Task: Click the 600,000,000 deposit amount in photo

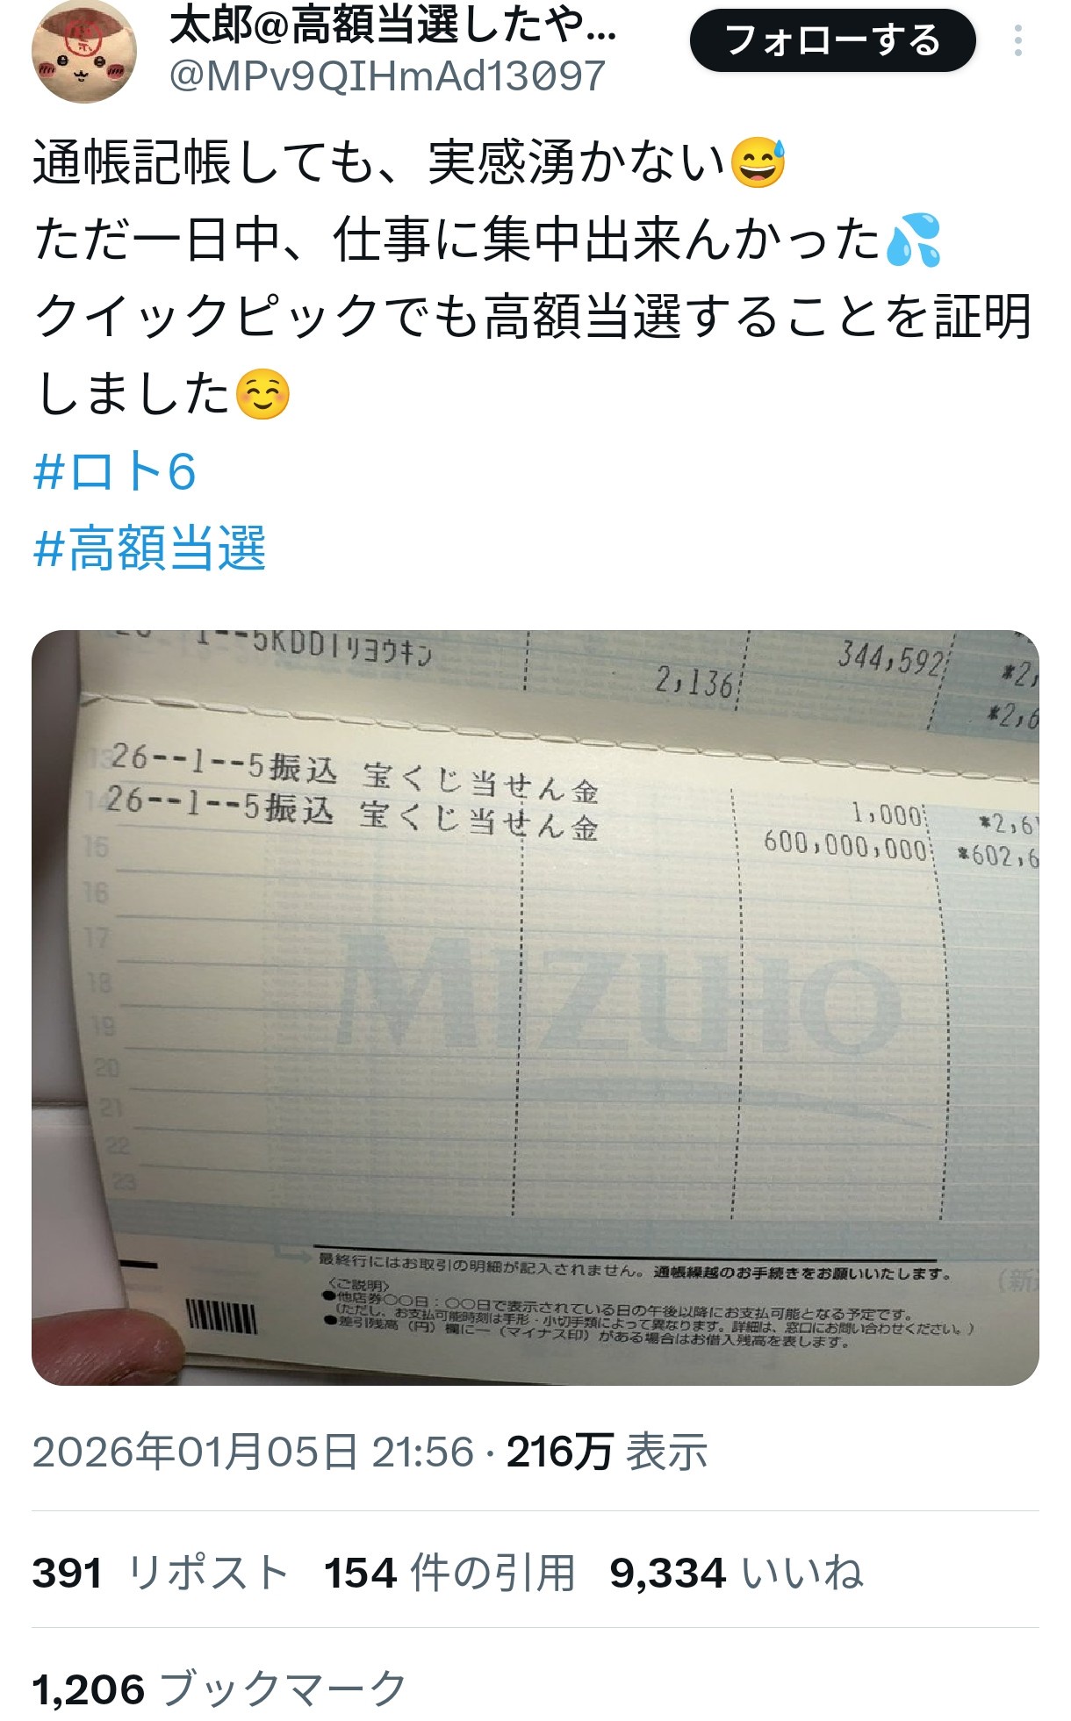Action: tap(845, 846)
